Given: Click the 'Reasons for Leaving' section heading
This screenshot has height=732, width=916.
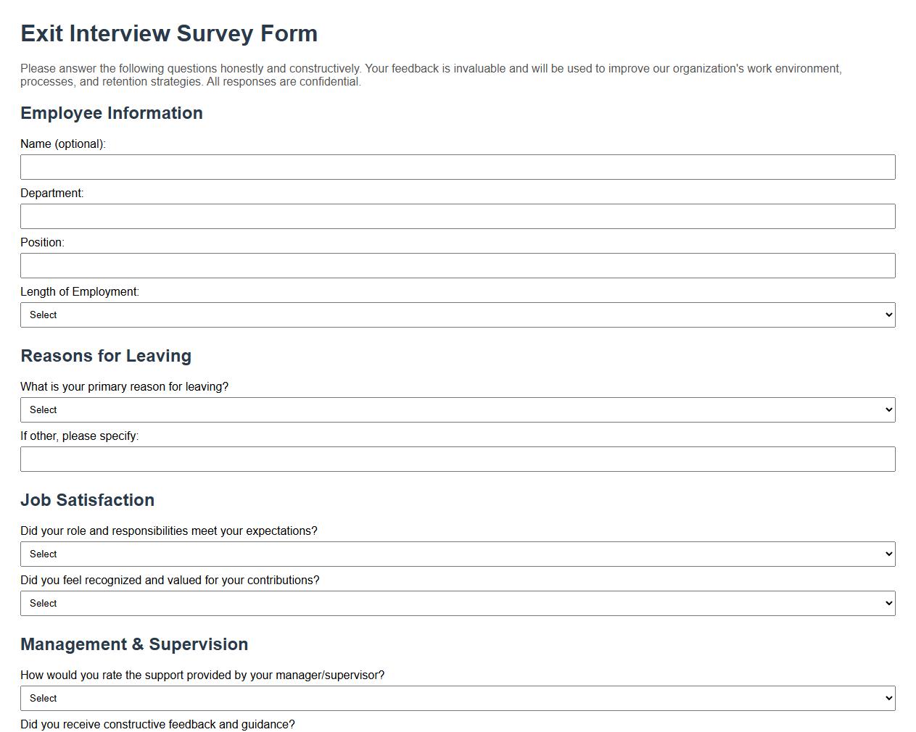Looking at the screenshot, I should [x=106, y=356].
